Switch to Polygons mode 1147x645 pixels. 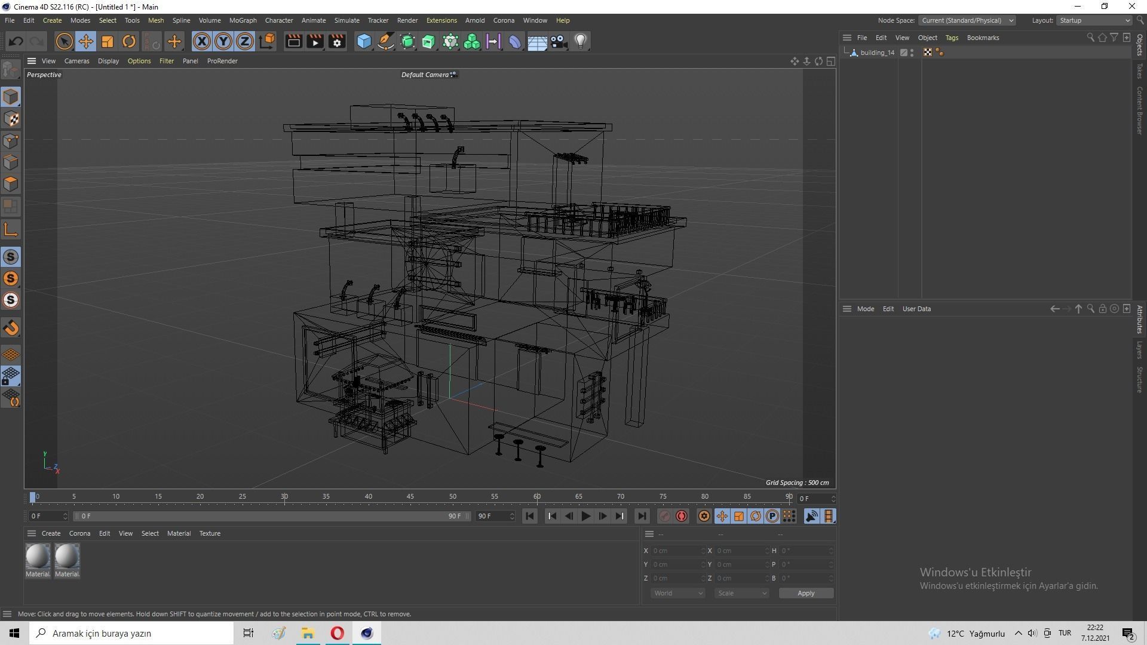[11, 184]
